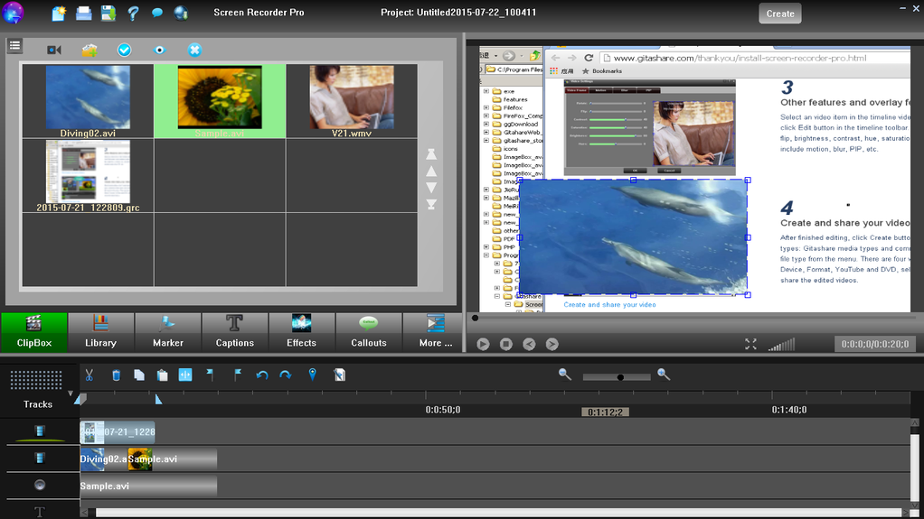Switch to the Effects tab
924x519 pixels.
coord(302,332)
